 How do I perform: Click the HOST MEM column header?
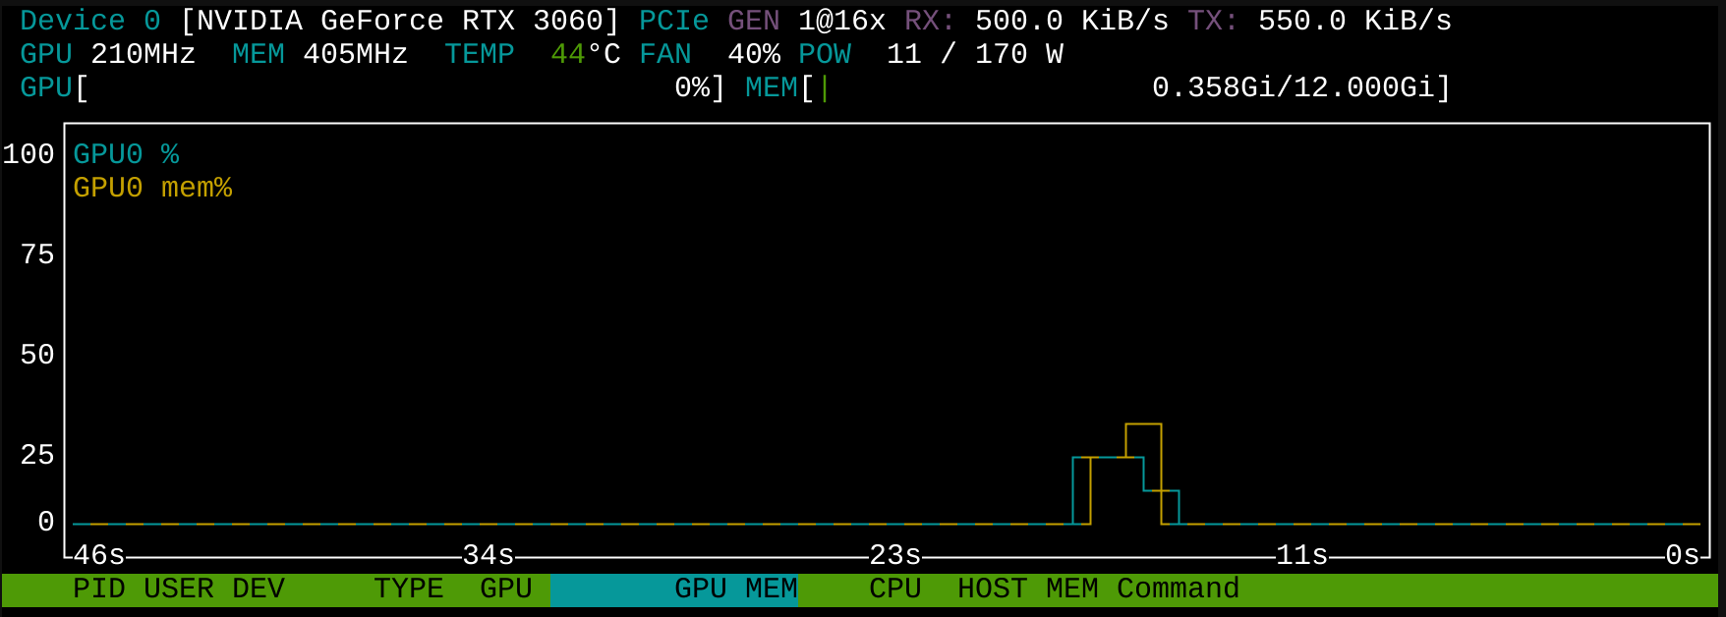1028,589
